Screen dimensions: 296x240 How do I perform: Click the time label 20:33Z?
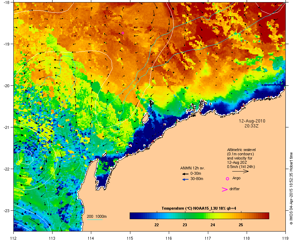(252, 126)
